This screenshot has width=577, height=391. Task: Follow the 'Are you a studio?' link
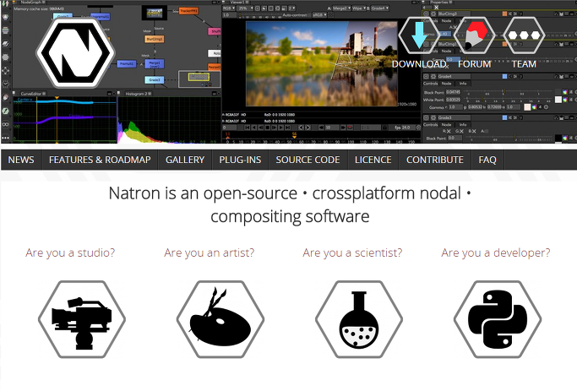(x=70, y=253)
